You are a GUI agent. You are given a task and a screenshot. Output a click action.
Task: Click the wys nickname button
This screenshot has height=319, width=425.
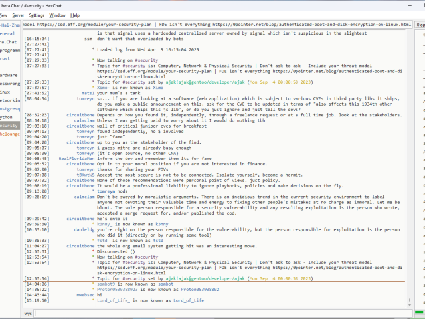pos(29,312)
